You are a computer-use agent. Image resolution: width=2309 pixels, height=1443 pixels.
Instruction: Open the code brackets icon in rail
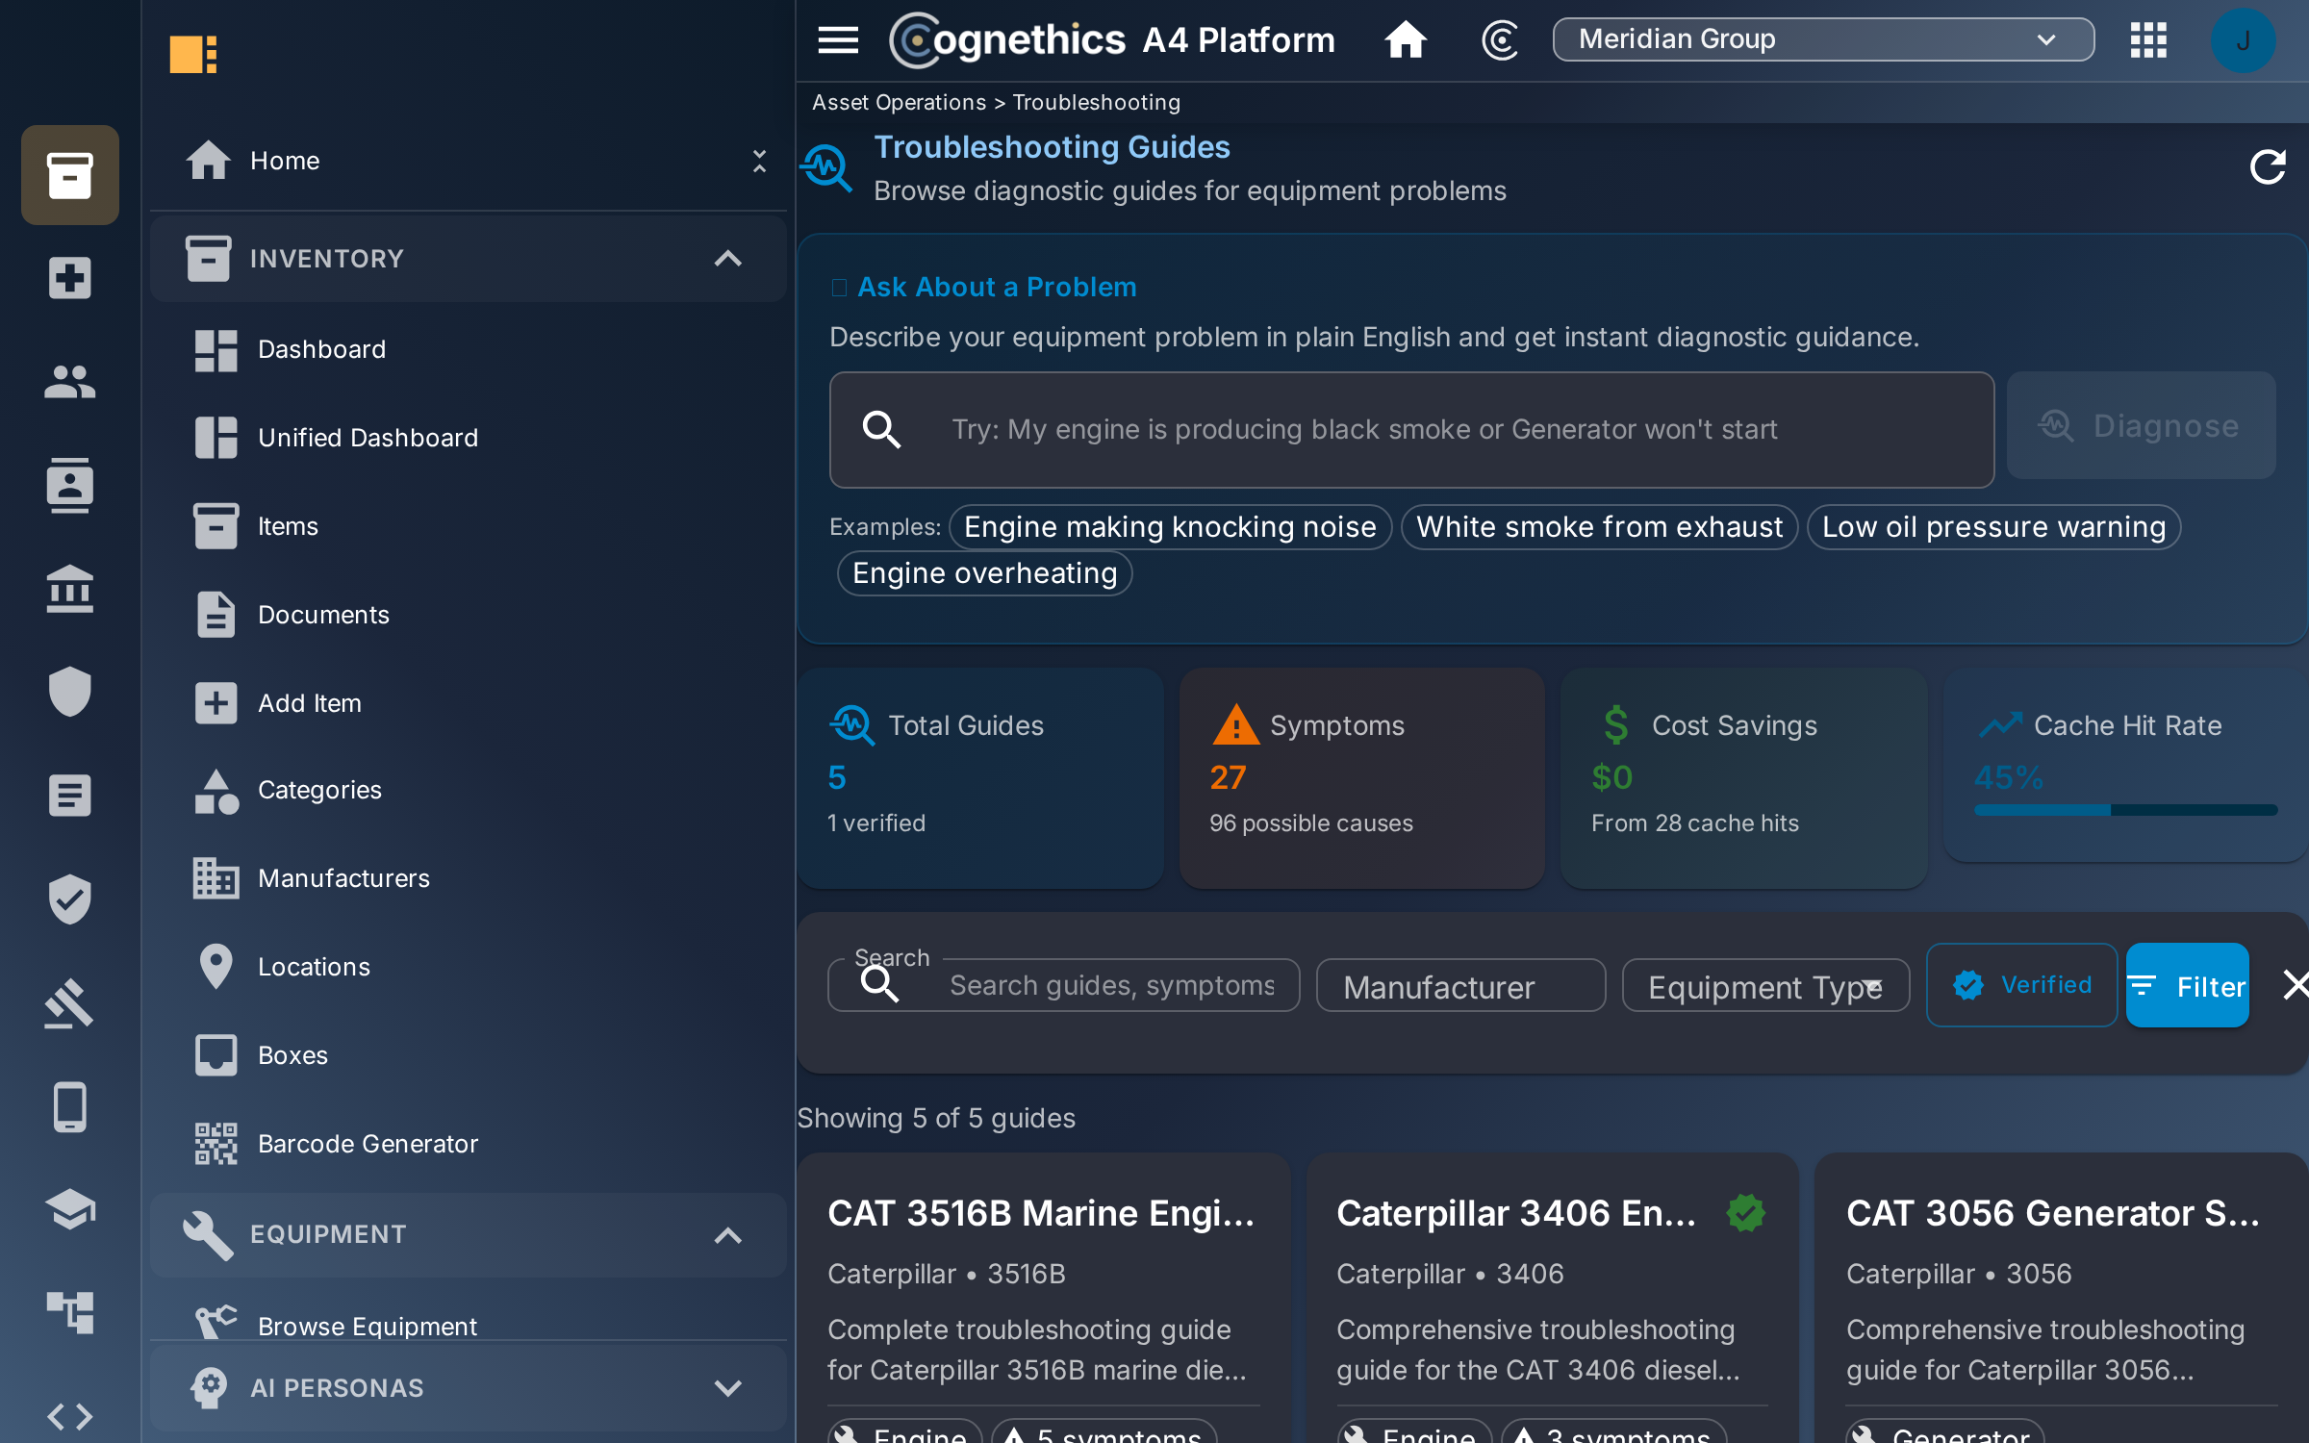pyautogui.click(x=70, y=1416)
